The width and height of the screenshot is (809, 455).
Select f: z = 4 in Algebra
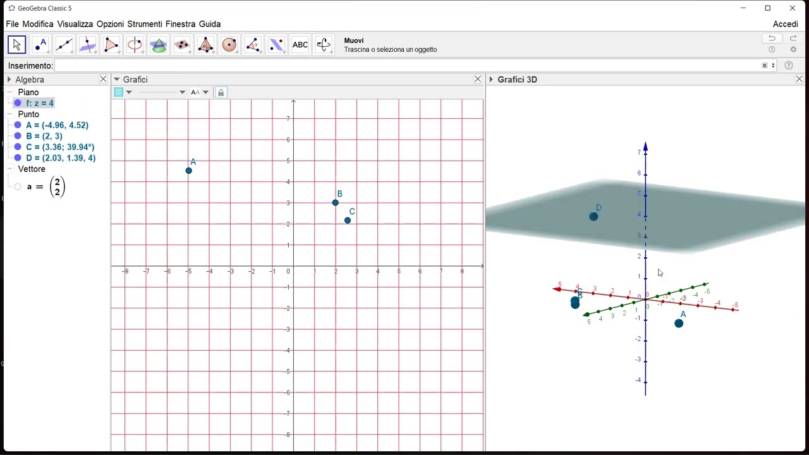(x=40, y=103)
